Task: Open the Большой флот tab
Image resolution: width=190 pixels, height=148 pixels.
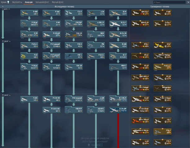Action: pyautogui.click(x=42, y=2)
